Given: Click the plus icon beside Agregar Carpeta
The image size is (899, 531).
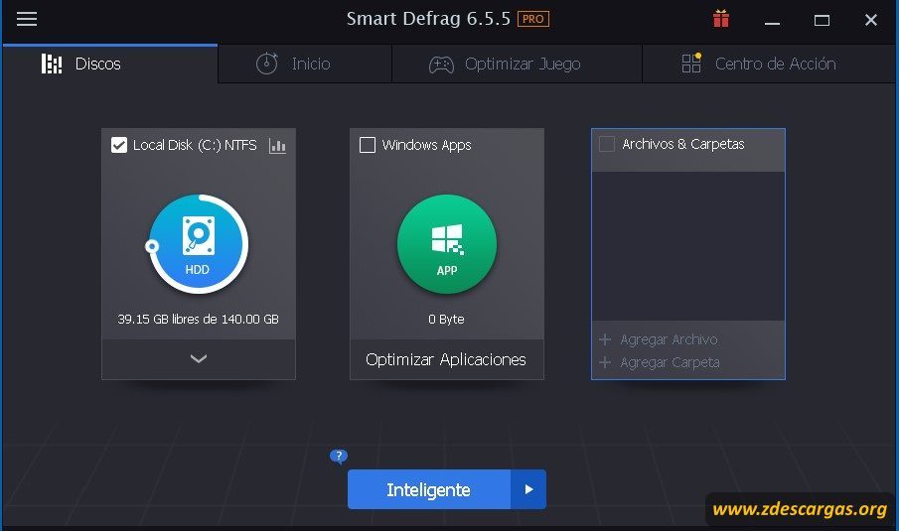Looking at the screenshot, I should pyautogui.click(x=605, y=362).
